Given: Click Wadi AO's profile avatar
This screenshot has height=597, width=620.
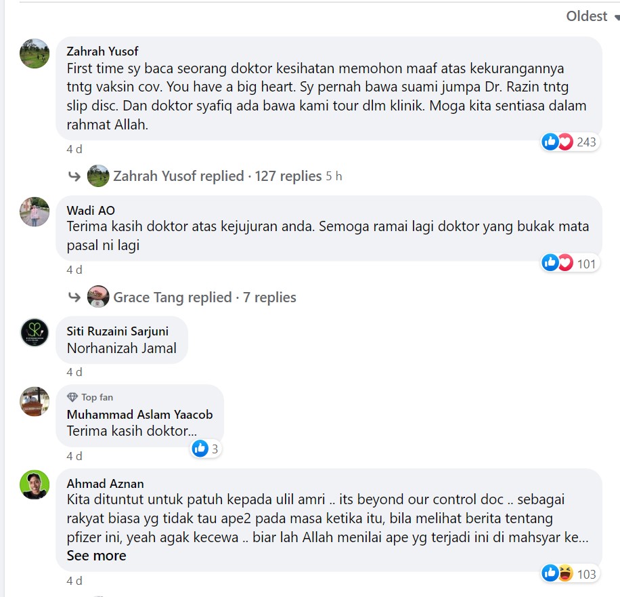Looking at the screenshot, I should (x=35, y=212).
